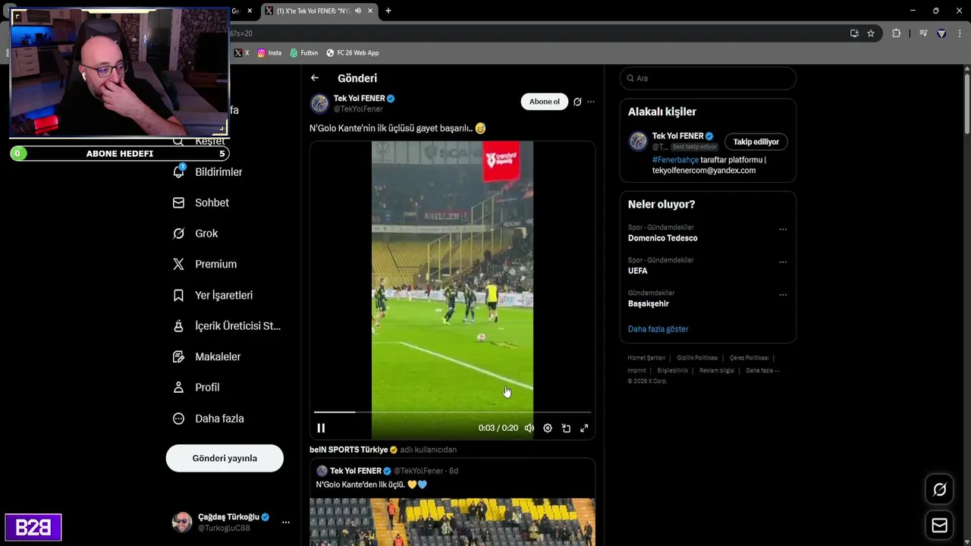971x546 pixels.
Task: Open the Domenico Tedesco trend
Action: (662, 238)
